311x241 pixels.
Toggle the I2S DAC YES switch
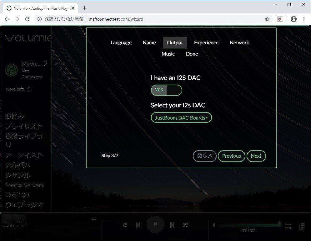[166, 90]
